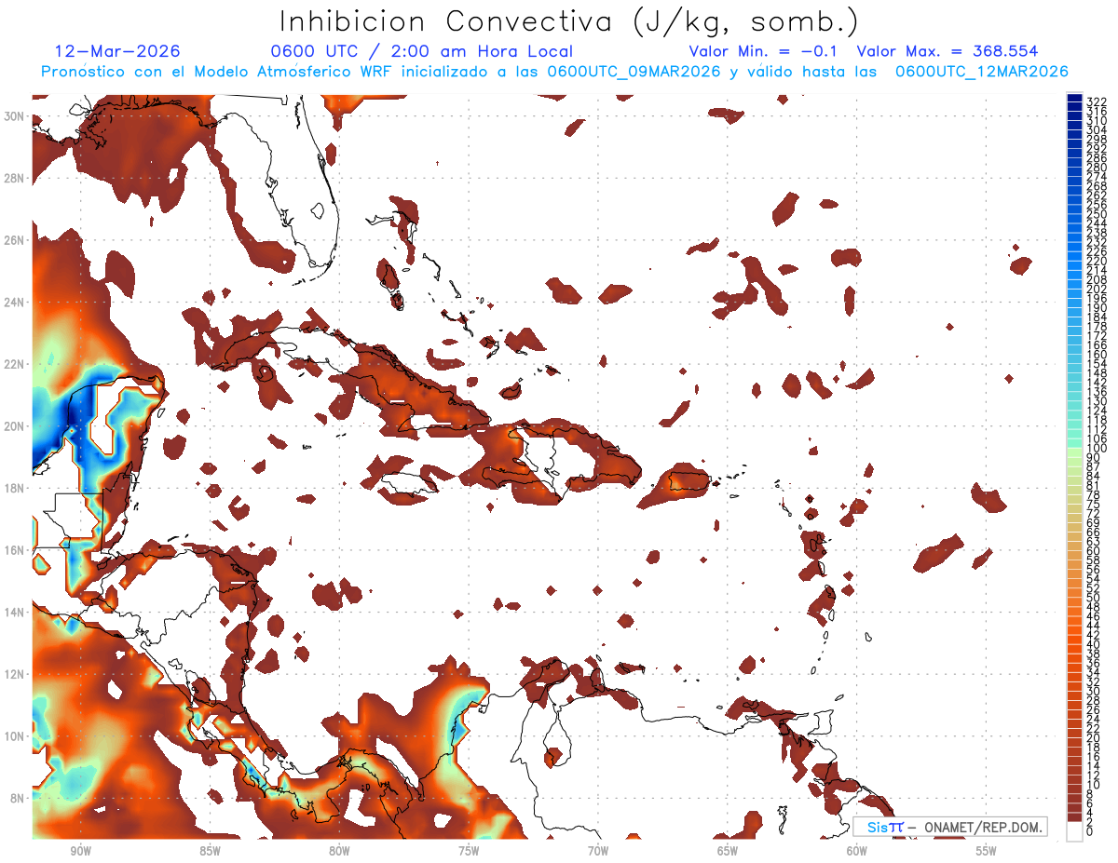Click the "SisTT – ONAMET/REP.DOM." credit box
Viewport: 1118px width, 863px height.
(951, 827)
